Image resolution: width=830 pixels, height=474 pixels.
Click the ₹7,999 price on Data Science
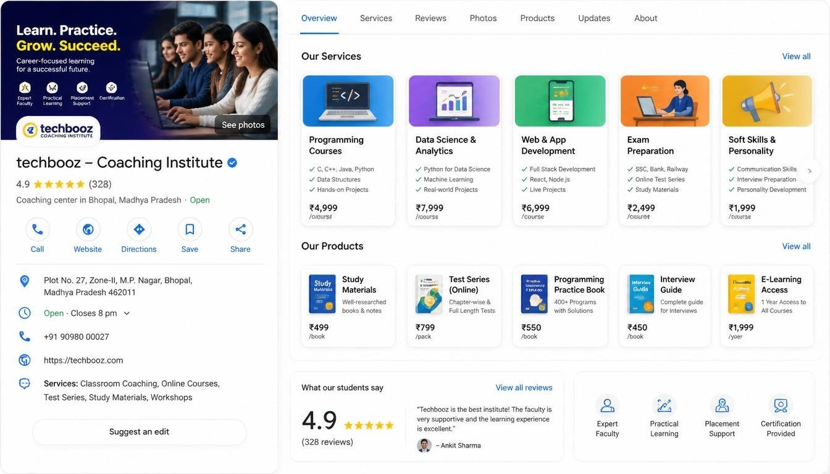point(429,208)
